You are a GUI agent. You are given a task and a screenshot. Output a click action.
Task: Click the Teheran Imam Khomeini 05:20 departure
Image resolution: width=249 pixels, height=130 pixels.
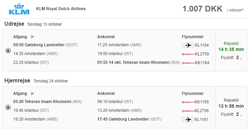(x=48, y=102)
